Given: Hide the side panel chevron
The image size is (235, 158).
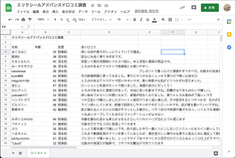Looking at the screenshot, I should pos(229,151).
